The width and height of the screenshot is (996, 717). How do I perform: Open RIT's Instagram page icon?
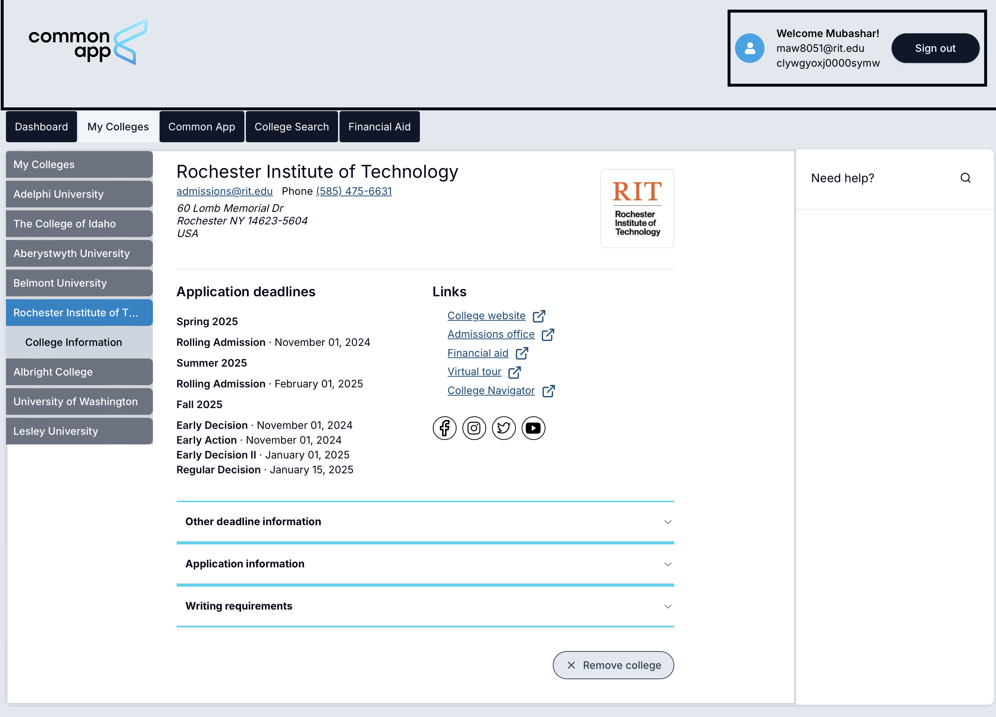[474, 428]
